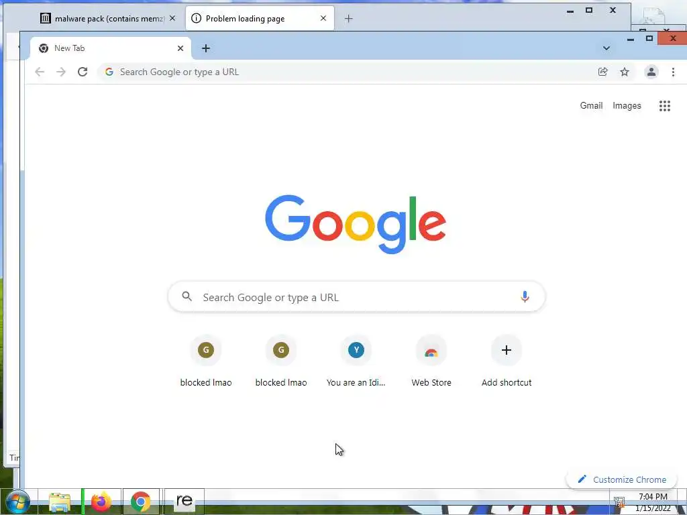The height and width of the screenshot is (515, 687).
Task: Open the Chrome three-dot menu
Action: [x=673, y=72]
